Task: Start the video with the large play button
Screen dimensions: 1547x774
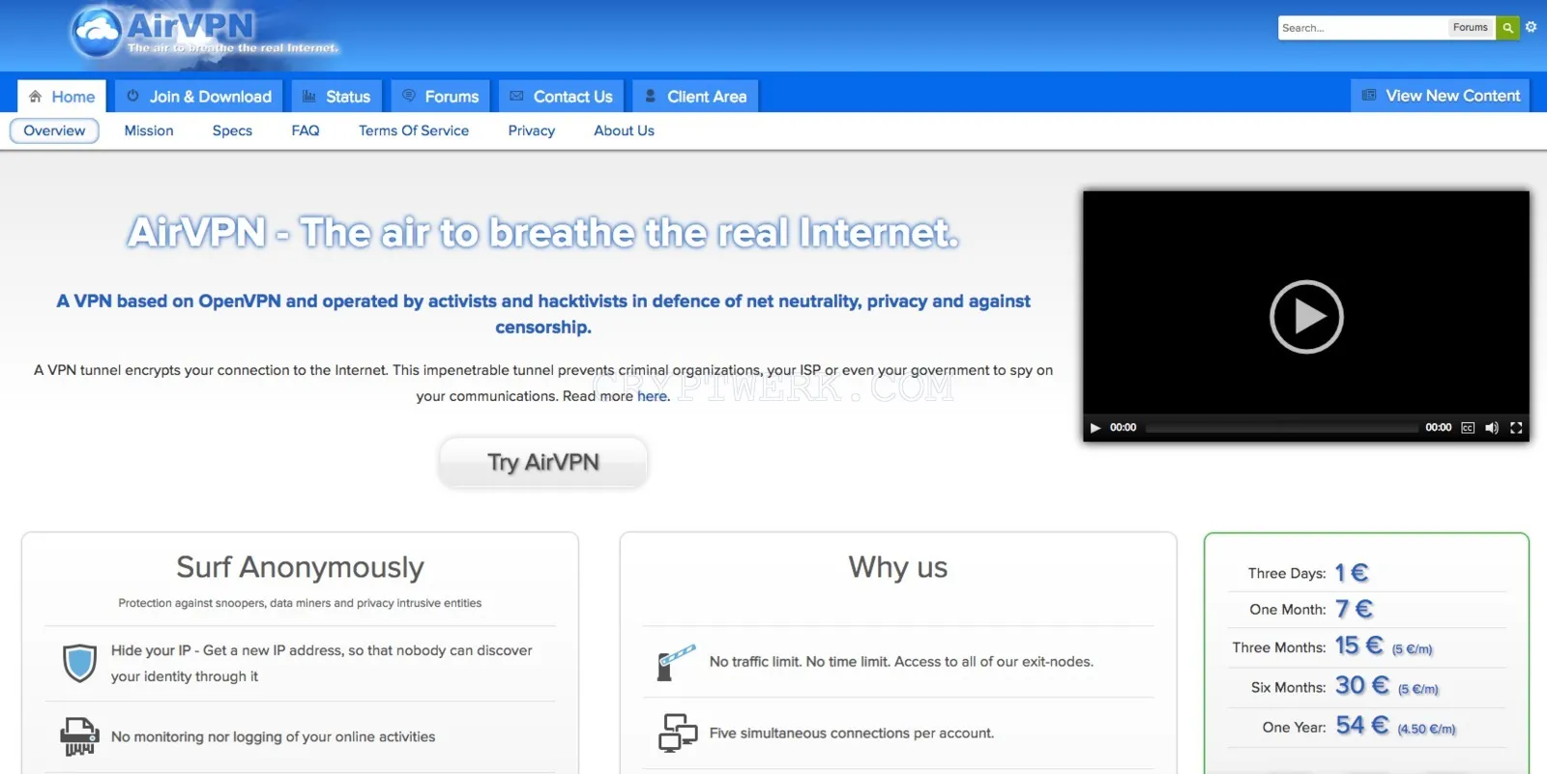Action: [x=1306, y=317]
